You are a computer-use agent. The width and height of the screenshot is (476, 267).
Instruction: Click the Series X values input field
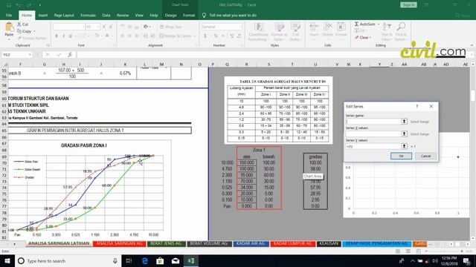coord(373,133)
